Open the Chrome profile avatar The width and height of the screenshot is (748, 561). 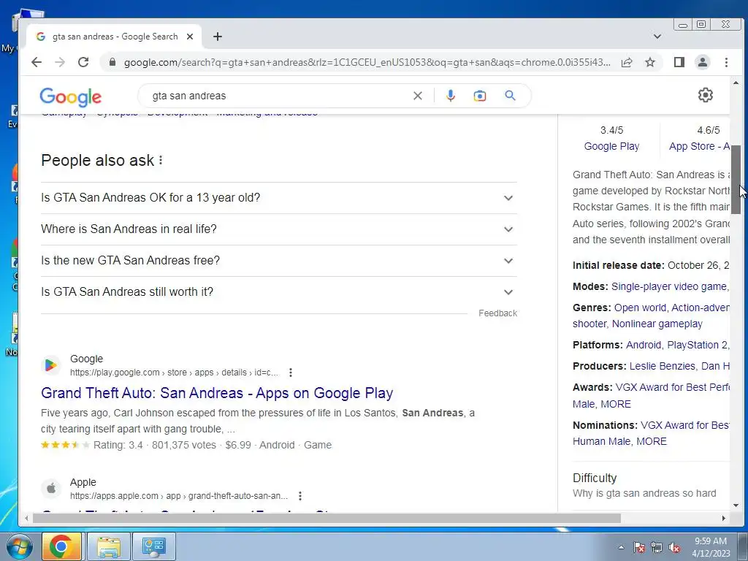click(x=703, y=62)
